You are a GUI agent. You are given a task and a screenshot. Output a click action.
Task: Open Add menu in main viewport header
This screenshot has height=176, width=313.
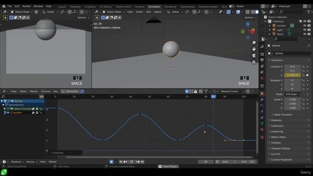pos(148,12)
